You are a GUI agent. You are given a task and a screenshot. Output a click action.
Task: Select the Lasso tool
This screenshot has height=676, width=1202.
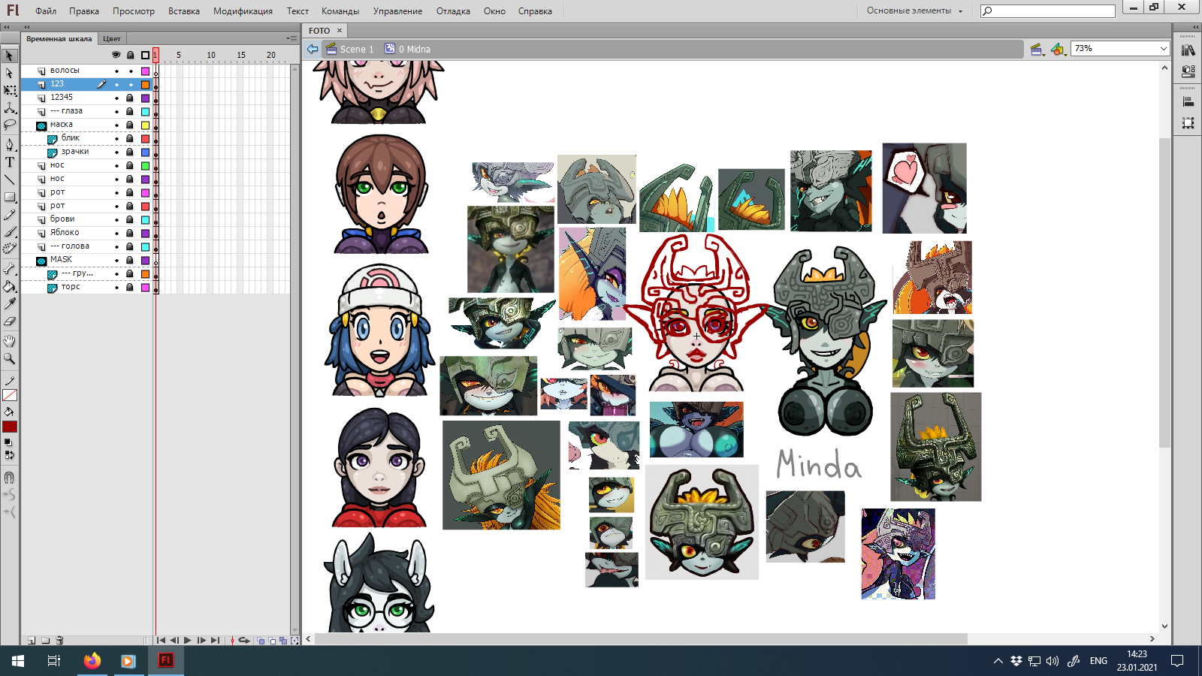[9, 125]
